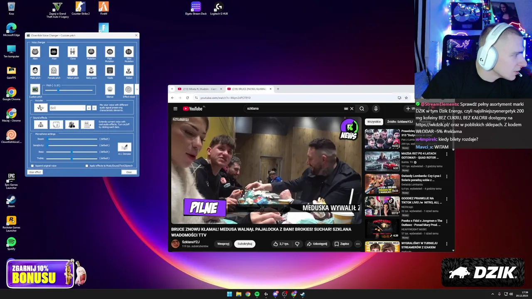Go to YouTube home via logo
This screenshot has height=299, width=532.
pos(193,109)
